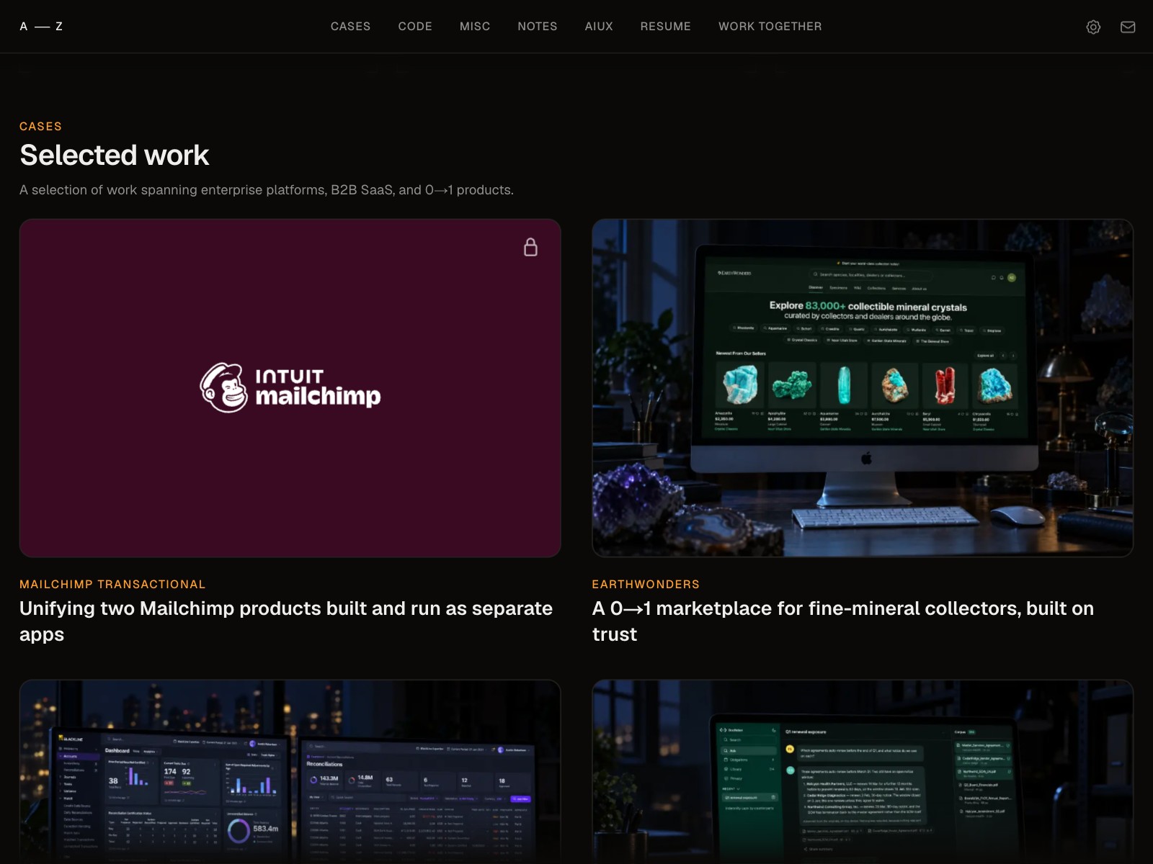Viewport: 1153px width, 864px height.
Task: Open the Q1 renewal exposure case thumbnail
Action: click(x=863, y=772)
